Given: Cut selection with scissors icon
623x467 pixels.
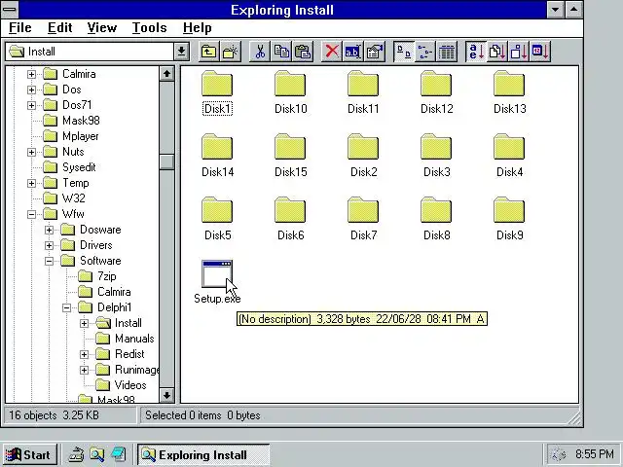Looking at the screenshot, I should click(x=260, y=52).
